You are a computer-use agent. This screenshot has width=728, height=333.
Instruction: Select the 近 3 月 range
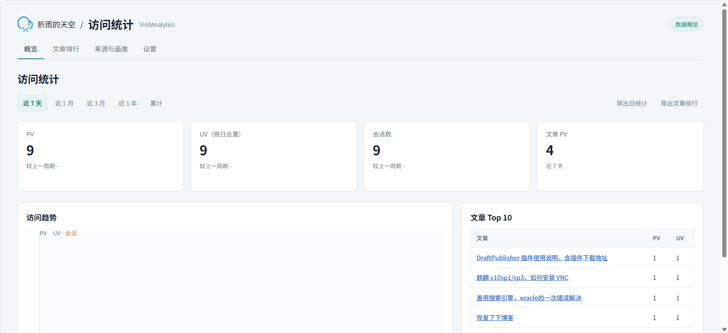coord(96,103)
